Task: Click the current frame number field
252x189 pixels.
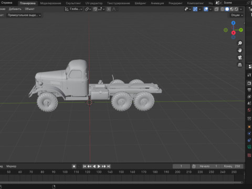Action: point(181,166)
